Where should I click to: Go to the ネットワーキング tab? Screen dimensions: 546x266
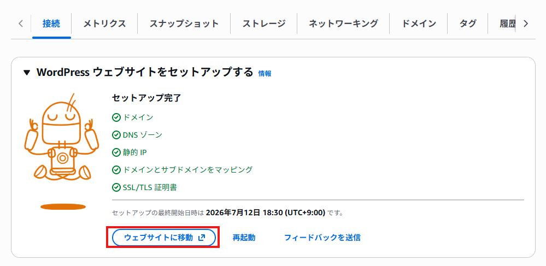[343, 23]
